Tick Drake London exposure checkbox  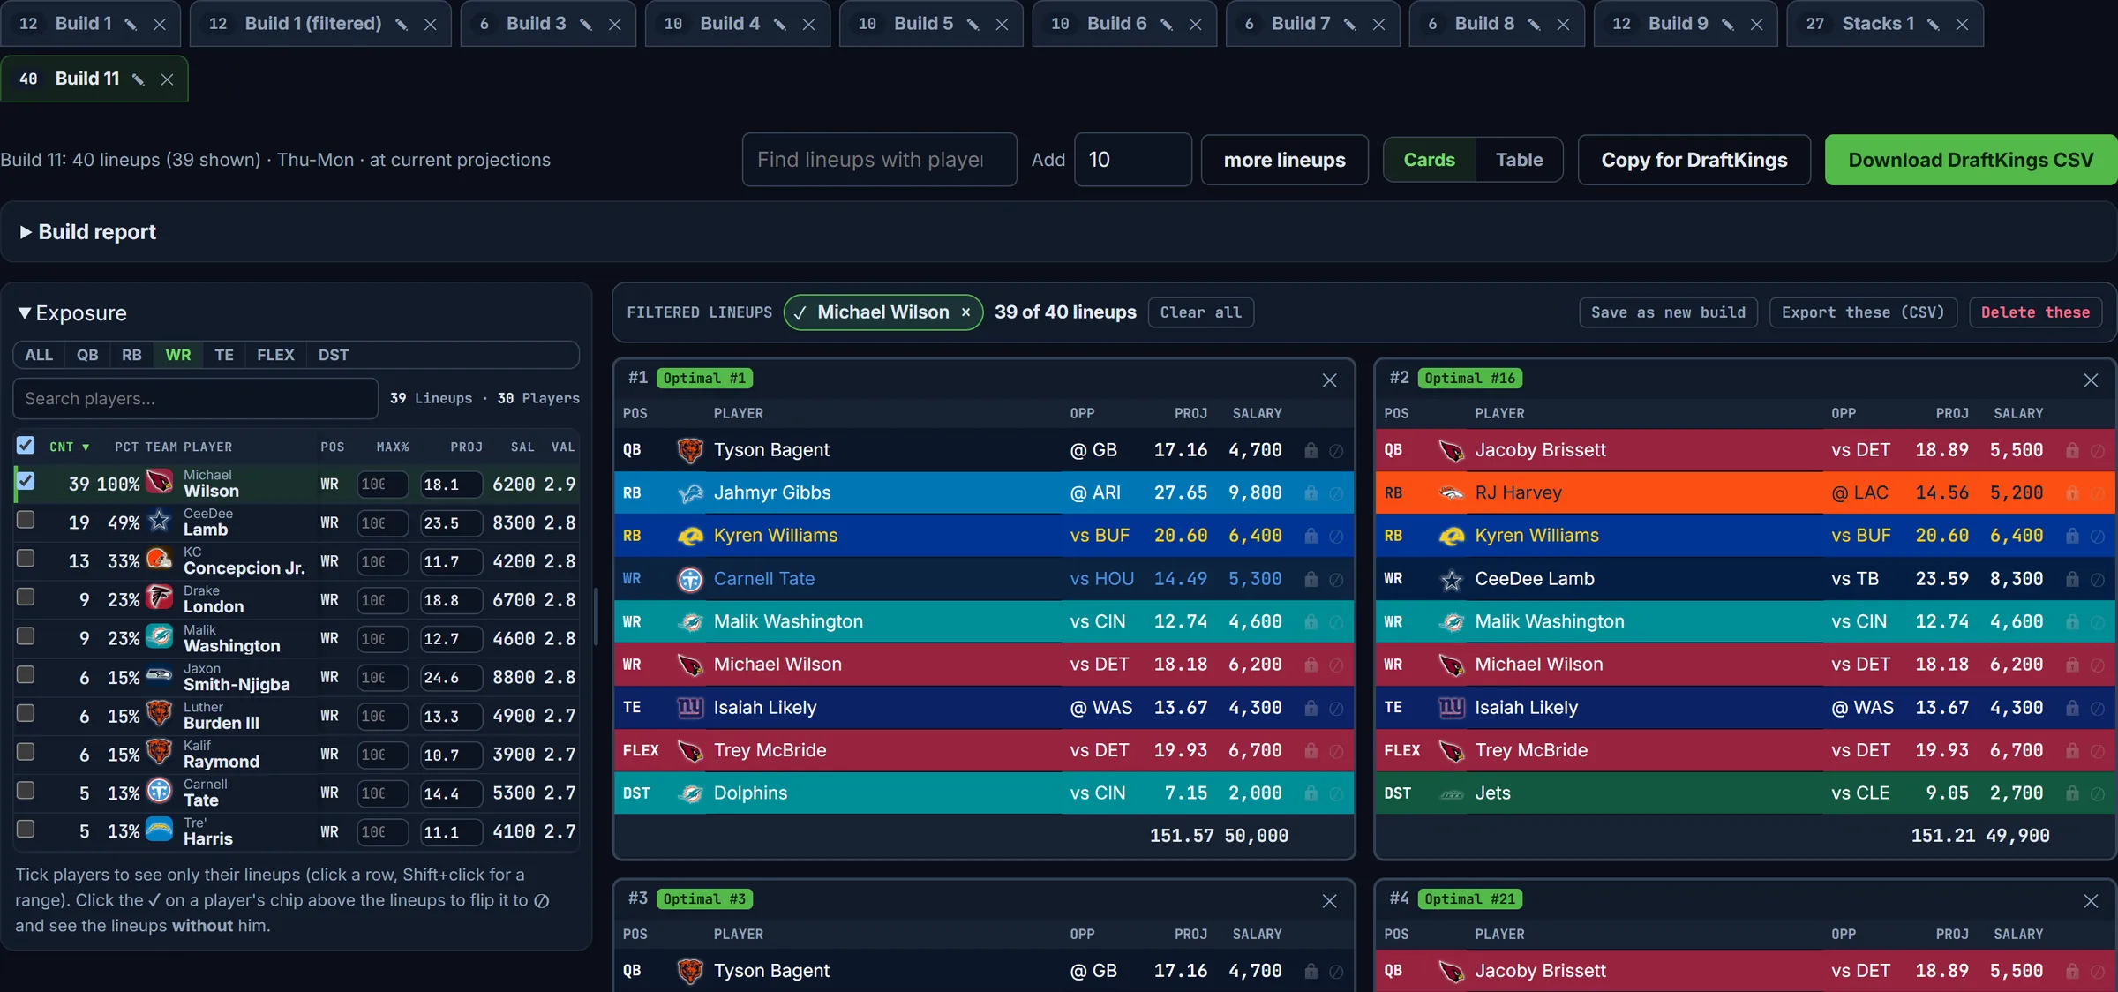point(26,597)
